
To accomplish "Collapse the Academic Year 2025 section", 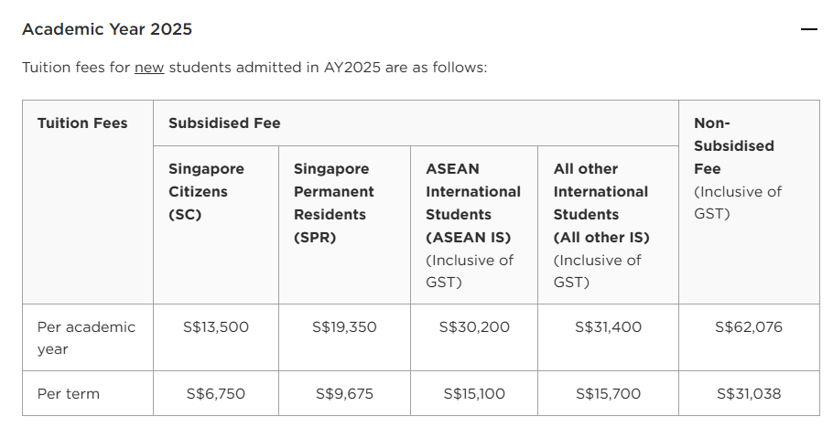I will click(x=808, y=29).
